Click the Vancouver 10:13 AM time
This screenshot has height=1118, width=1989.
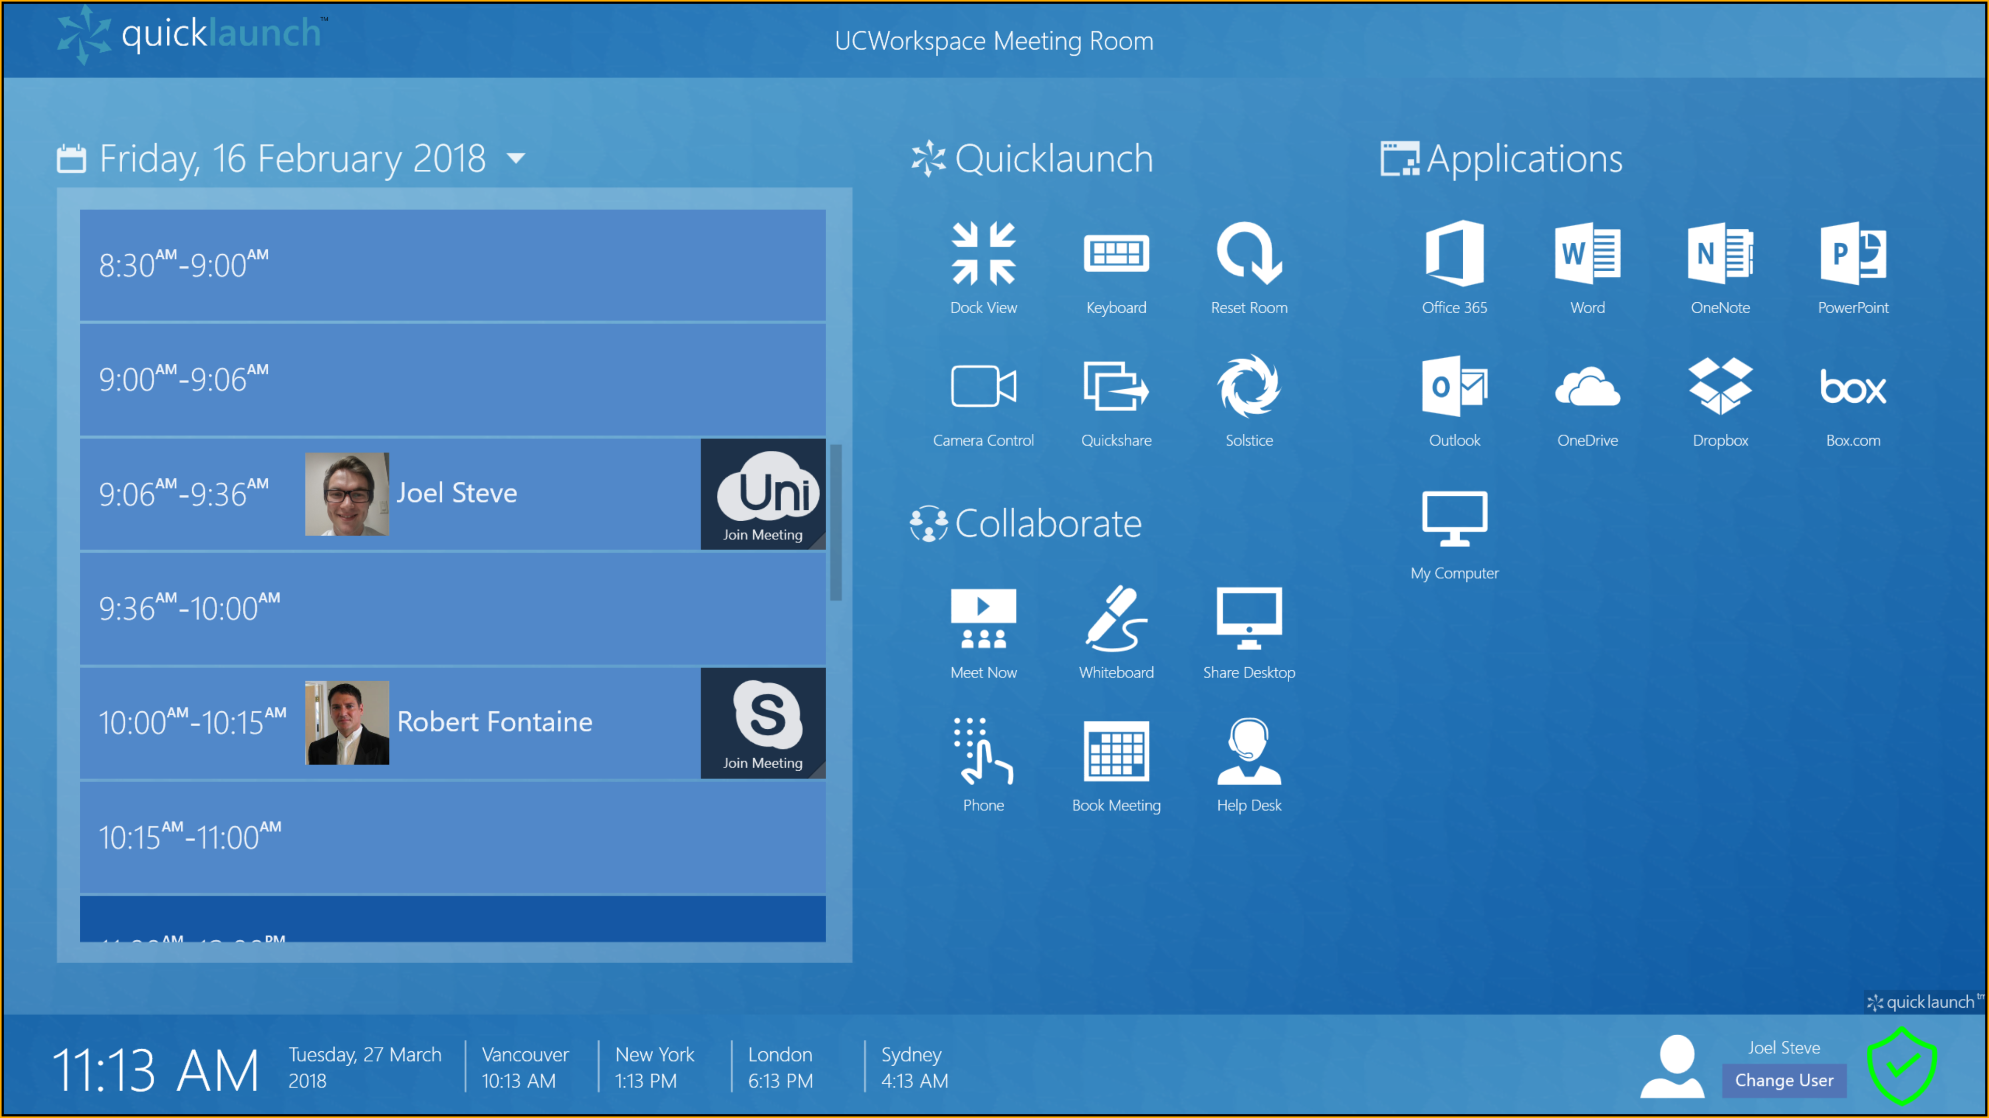[x=525, y=1067]
